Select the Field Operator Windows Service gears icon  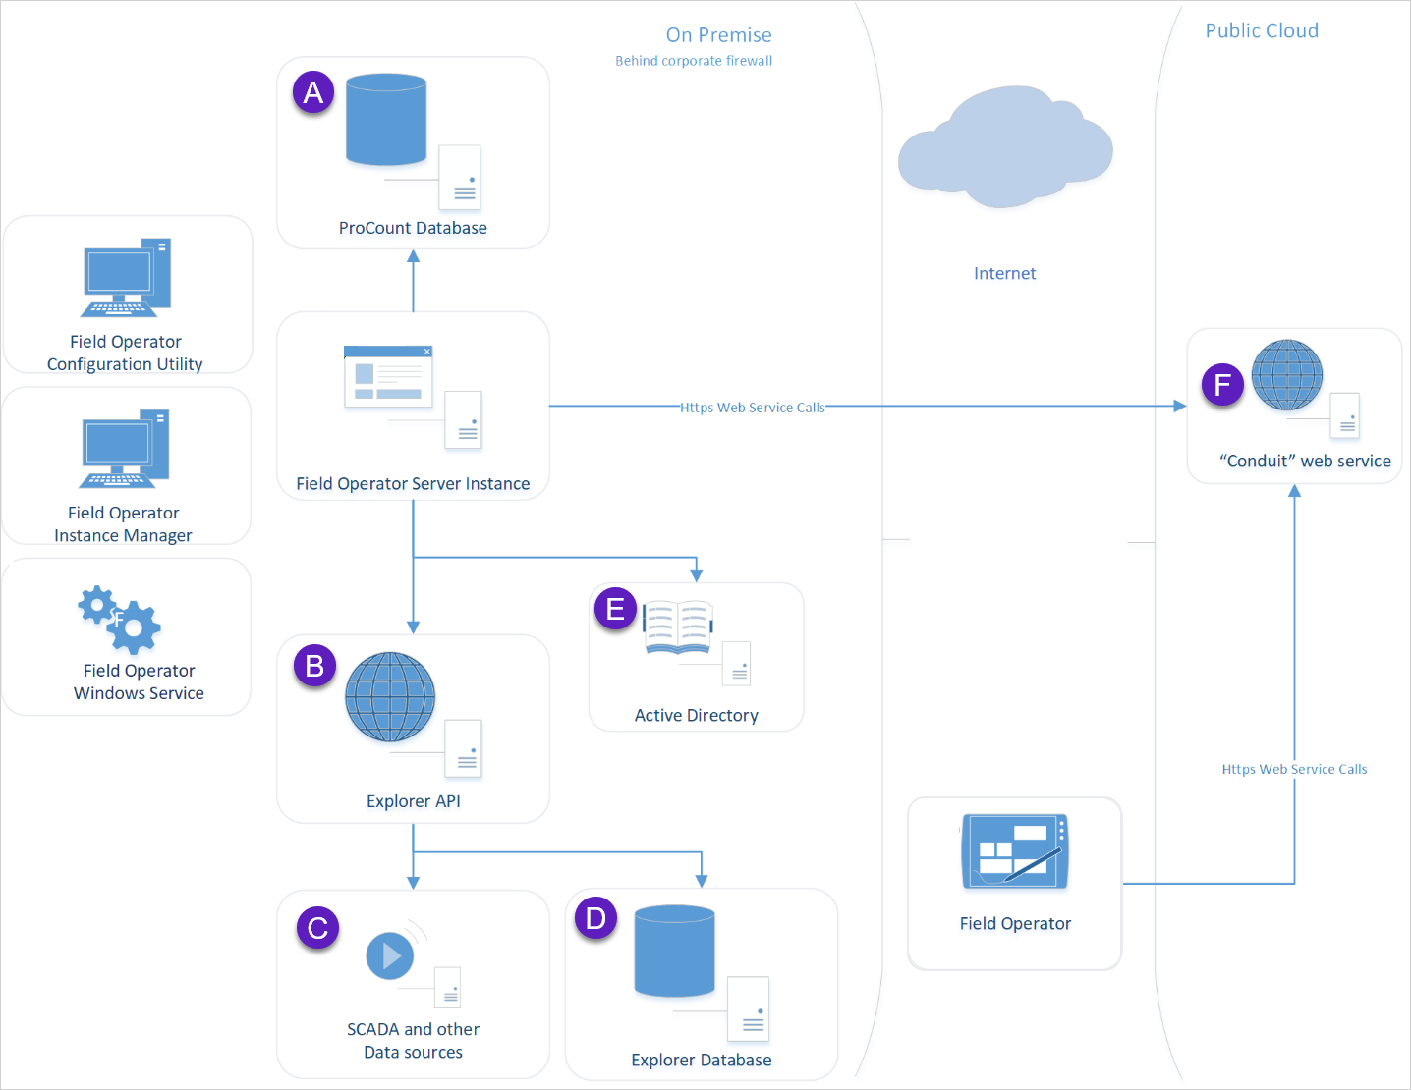point(120,620)
